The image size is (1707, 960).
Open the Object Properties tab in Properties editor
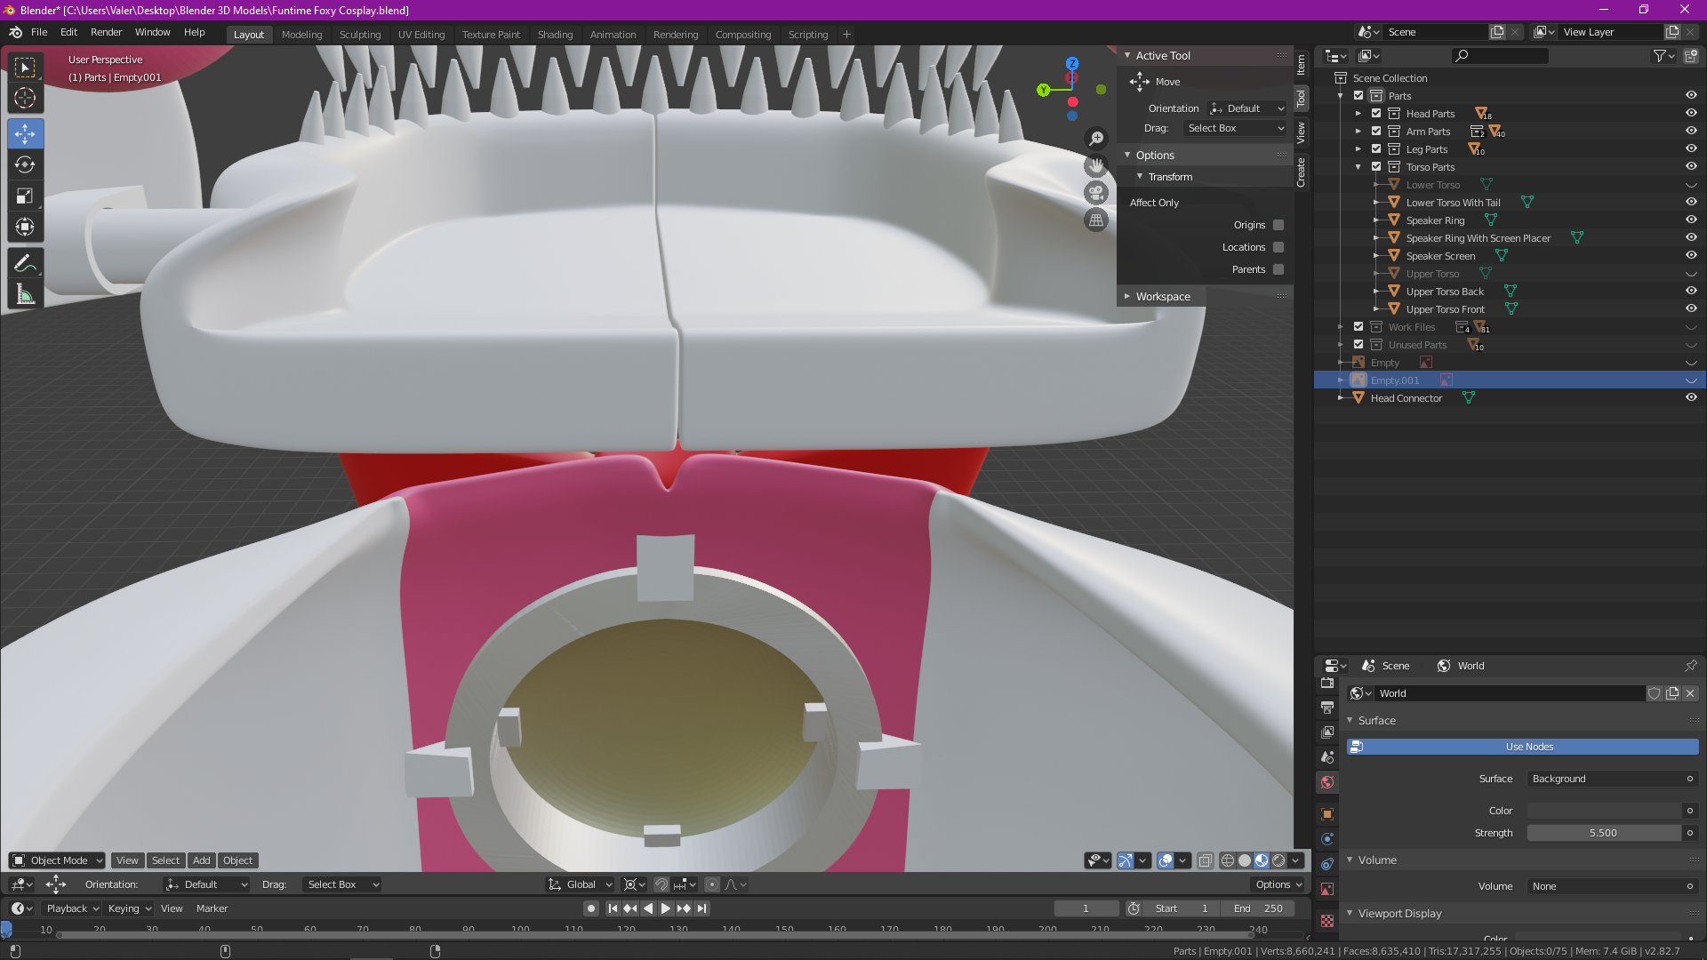(x=1327, y=813)
